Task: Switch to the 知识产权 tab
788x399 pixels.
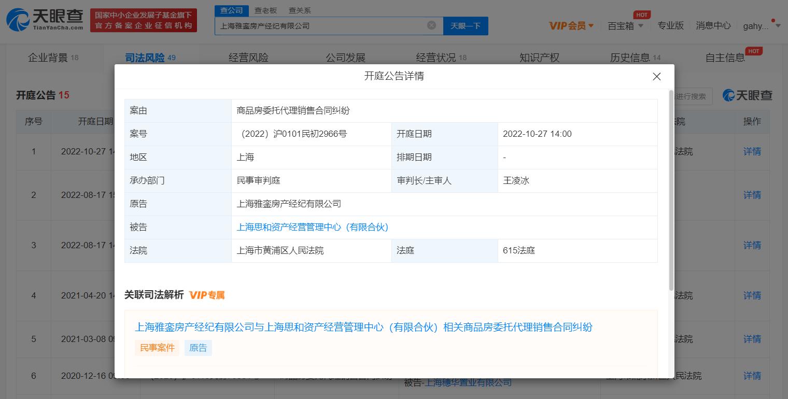Action: tap(540, 58)
